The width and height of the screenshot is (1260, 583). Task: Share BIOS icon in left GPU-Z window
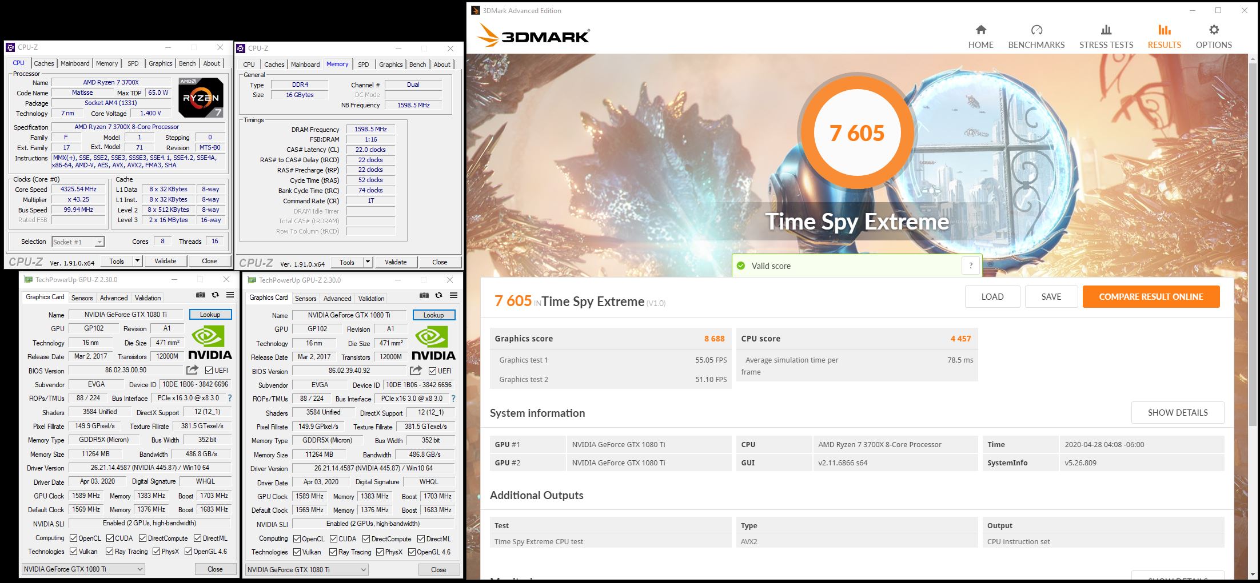pos(192,370)
